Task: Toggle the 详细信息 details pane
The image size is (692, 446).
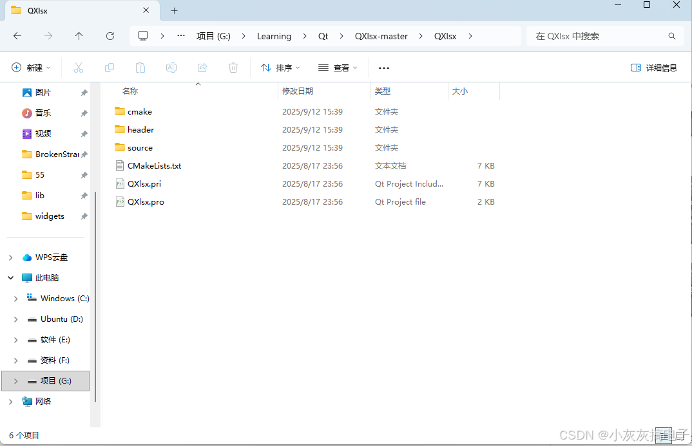Action: click(653, 68)
